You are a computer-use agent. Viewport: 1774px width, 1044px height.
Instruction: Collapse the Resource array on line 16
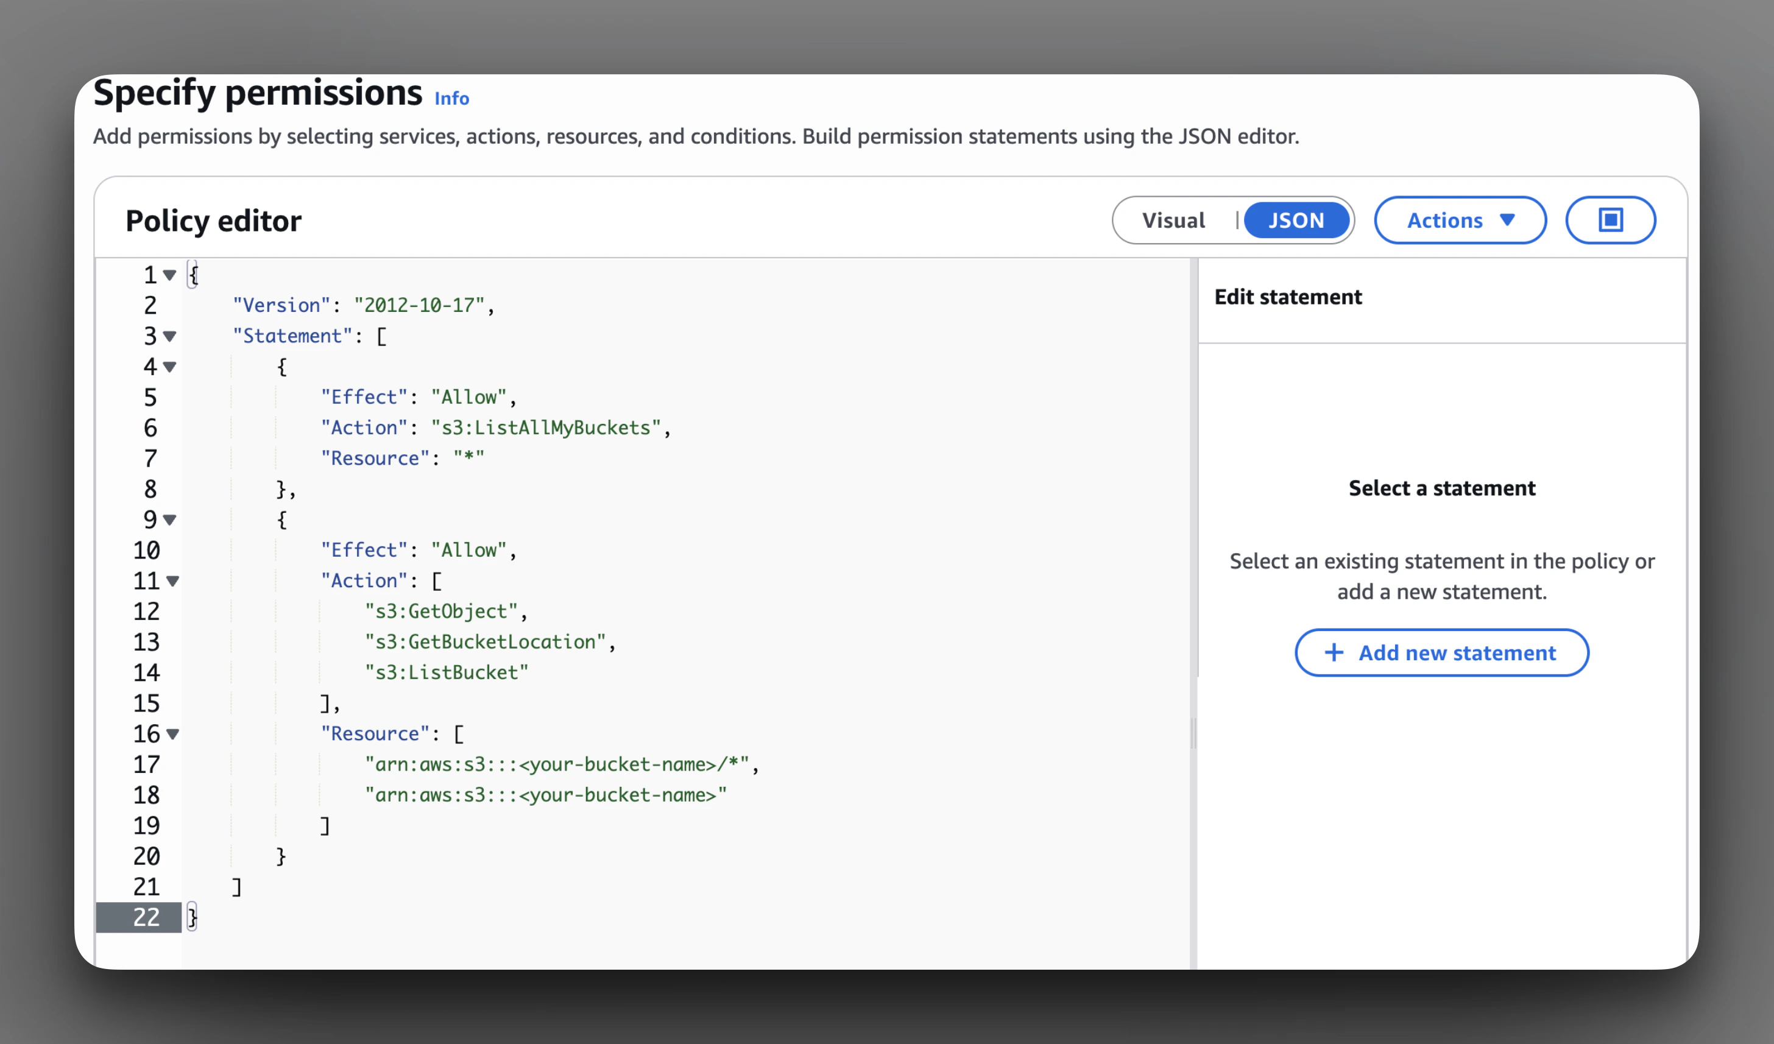point(172,734)
